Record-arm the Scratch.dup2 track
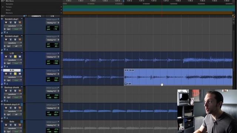 pyautogui.click(x=6, y=40)
